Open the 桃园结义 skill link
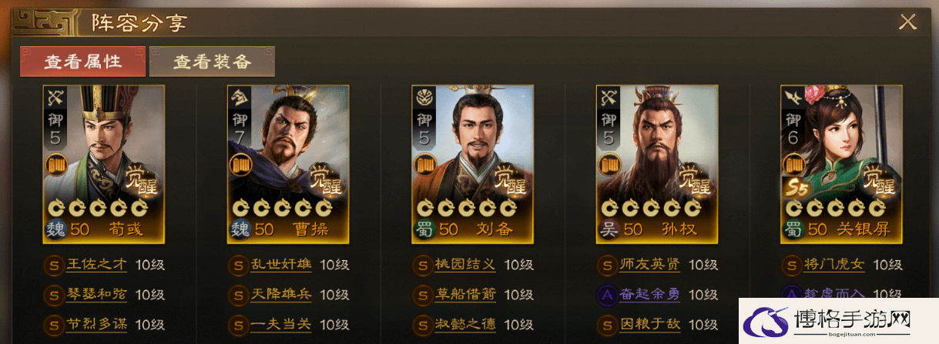This screenshot has height=344, width=939. click(x=465, y=265)
